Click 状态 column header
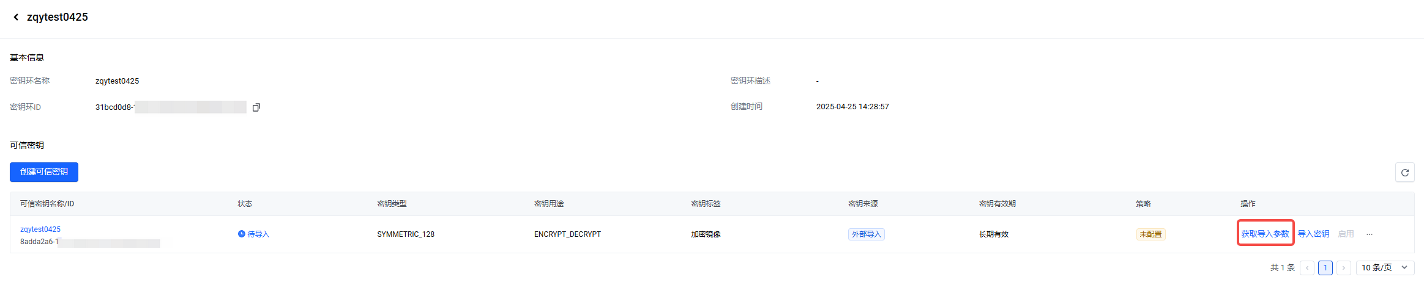The width and height of the screenshot is (1424, 307). [245, 204]
